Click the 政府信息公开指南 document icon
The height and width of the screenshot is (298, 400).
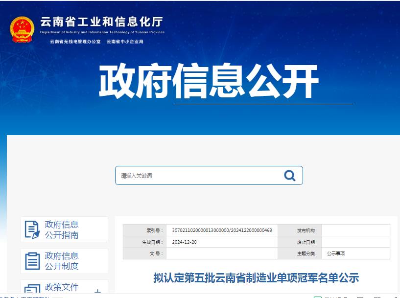32,229
